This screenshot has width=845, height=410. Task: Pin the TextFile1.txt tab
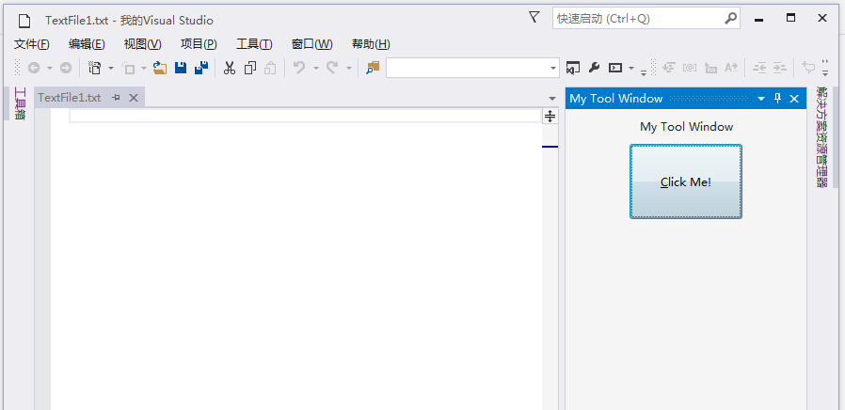[116, 98]
